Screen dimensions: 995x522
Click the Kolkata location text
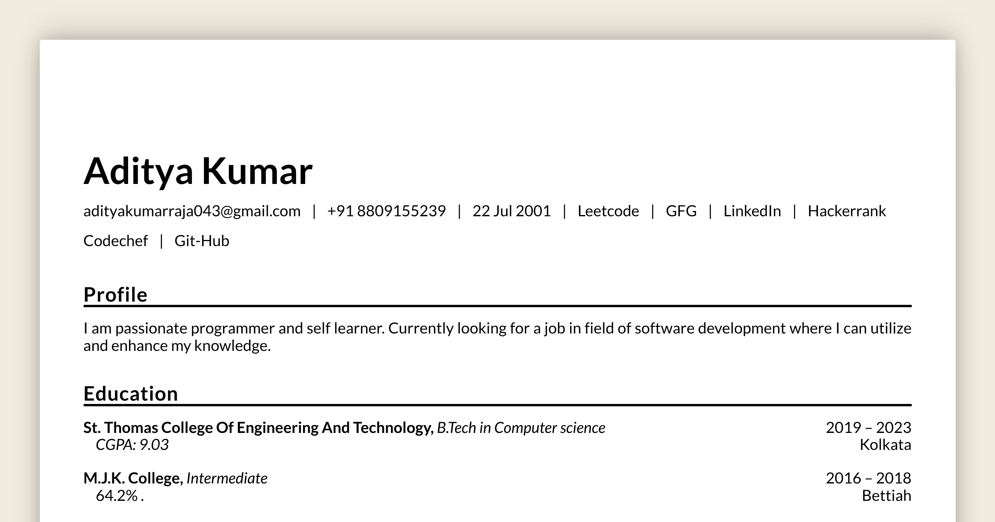[886, 445]
